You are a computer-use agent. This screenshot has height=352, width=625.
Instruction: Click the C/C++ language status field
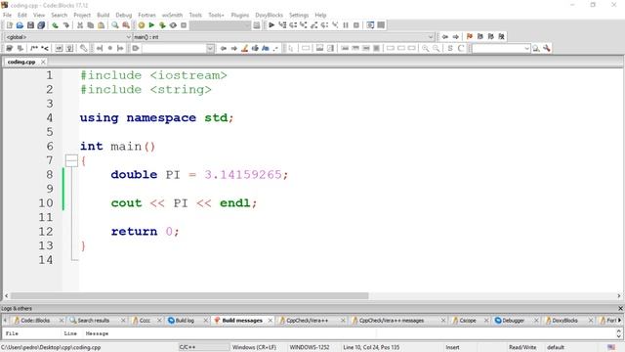(x=203, y=347)
